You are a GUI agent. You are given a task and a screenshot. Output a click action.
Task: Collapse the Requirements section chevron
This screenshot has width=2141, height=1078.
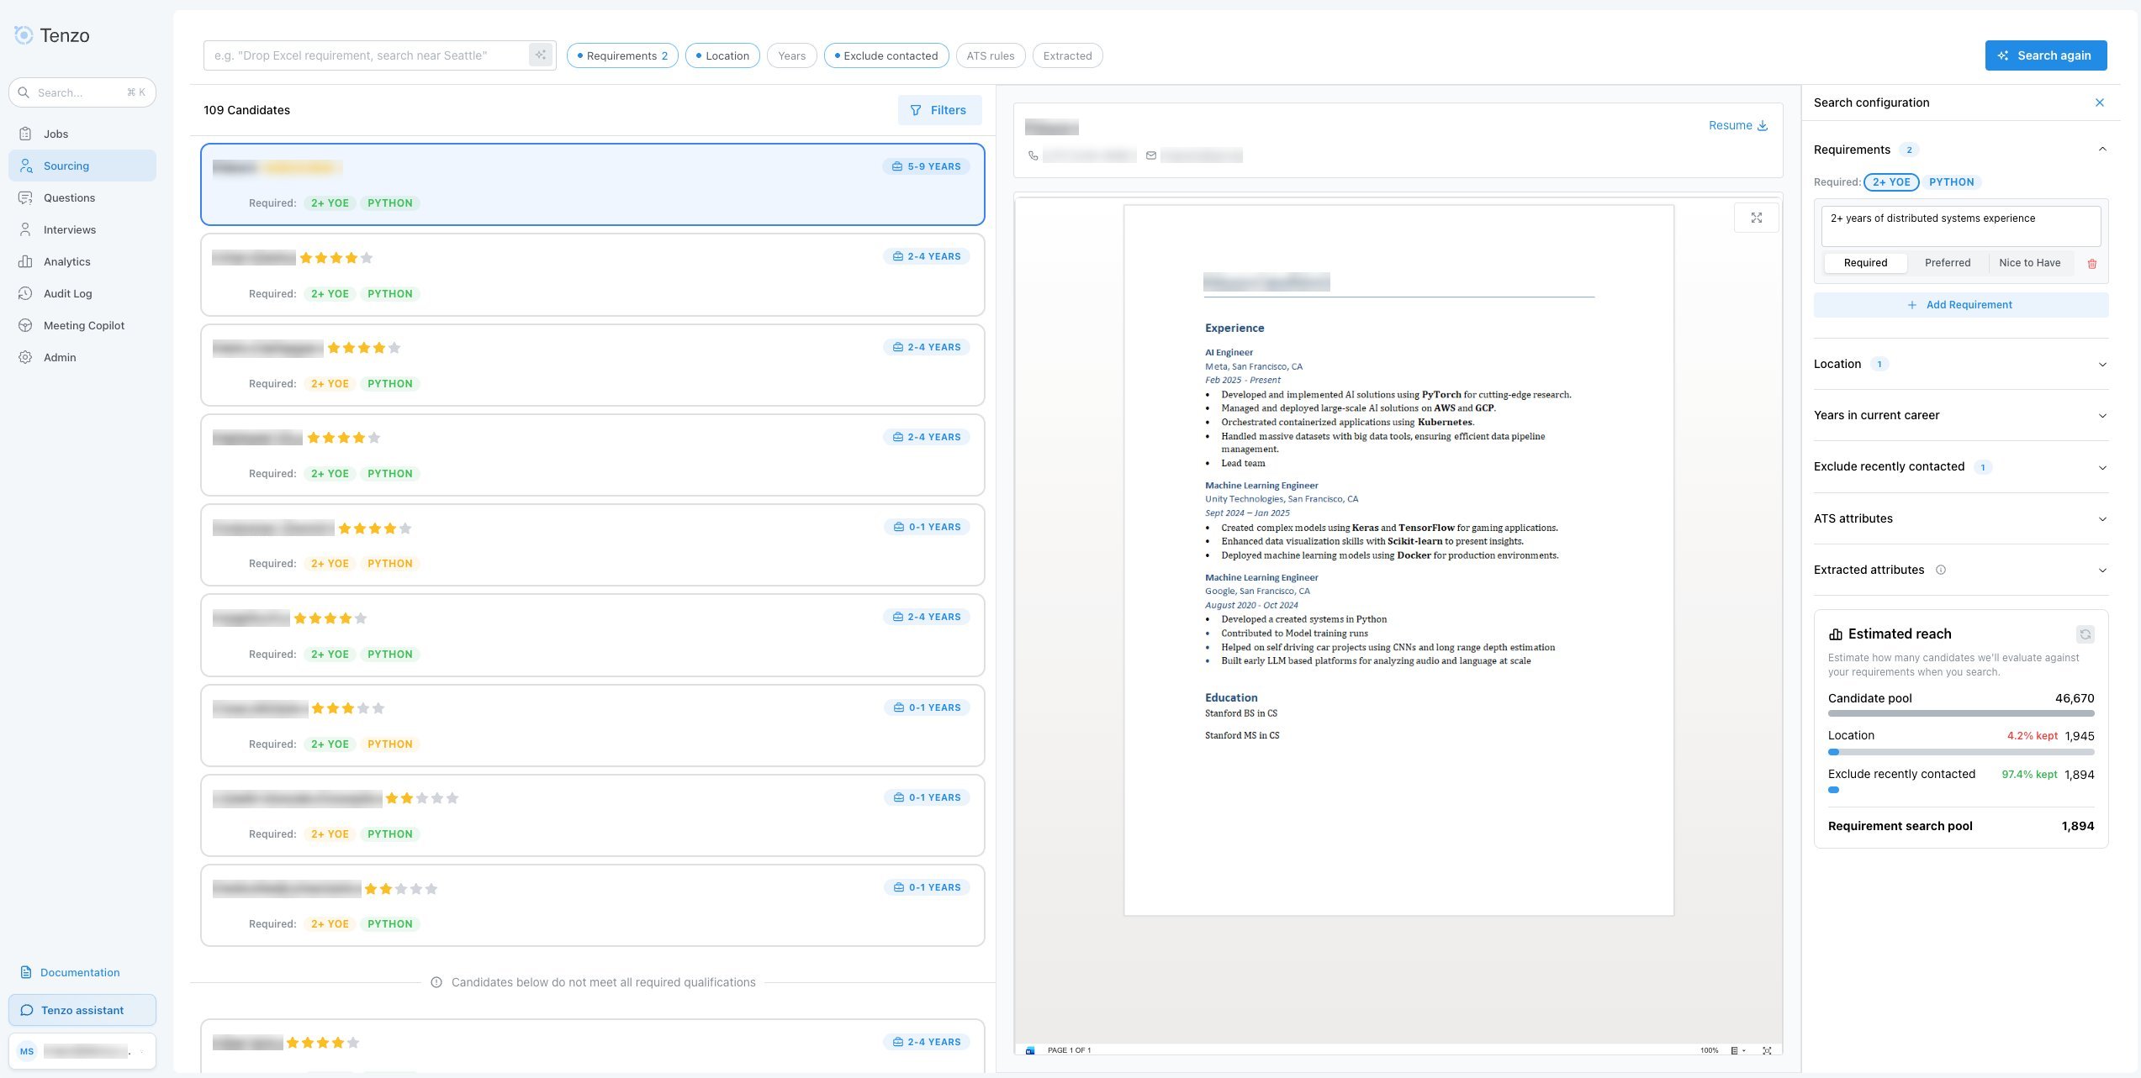coord(2102,150)
